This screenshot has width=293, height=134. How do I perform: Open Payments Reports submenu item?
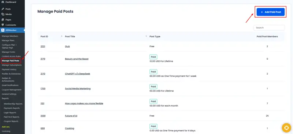click(x=12, y=108)
